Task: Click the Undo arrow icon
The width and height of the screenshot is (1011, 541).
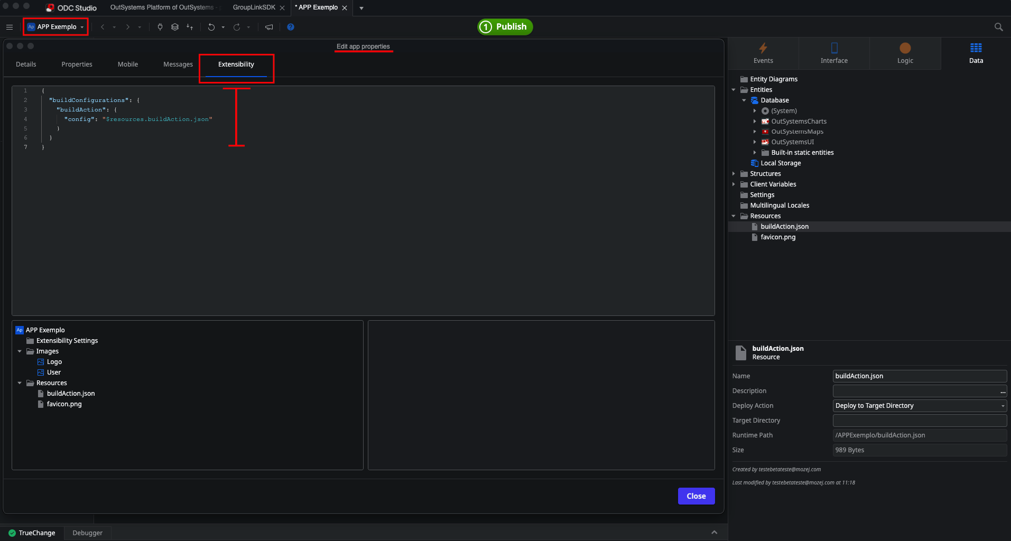Action: point(212,27)
